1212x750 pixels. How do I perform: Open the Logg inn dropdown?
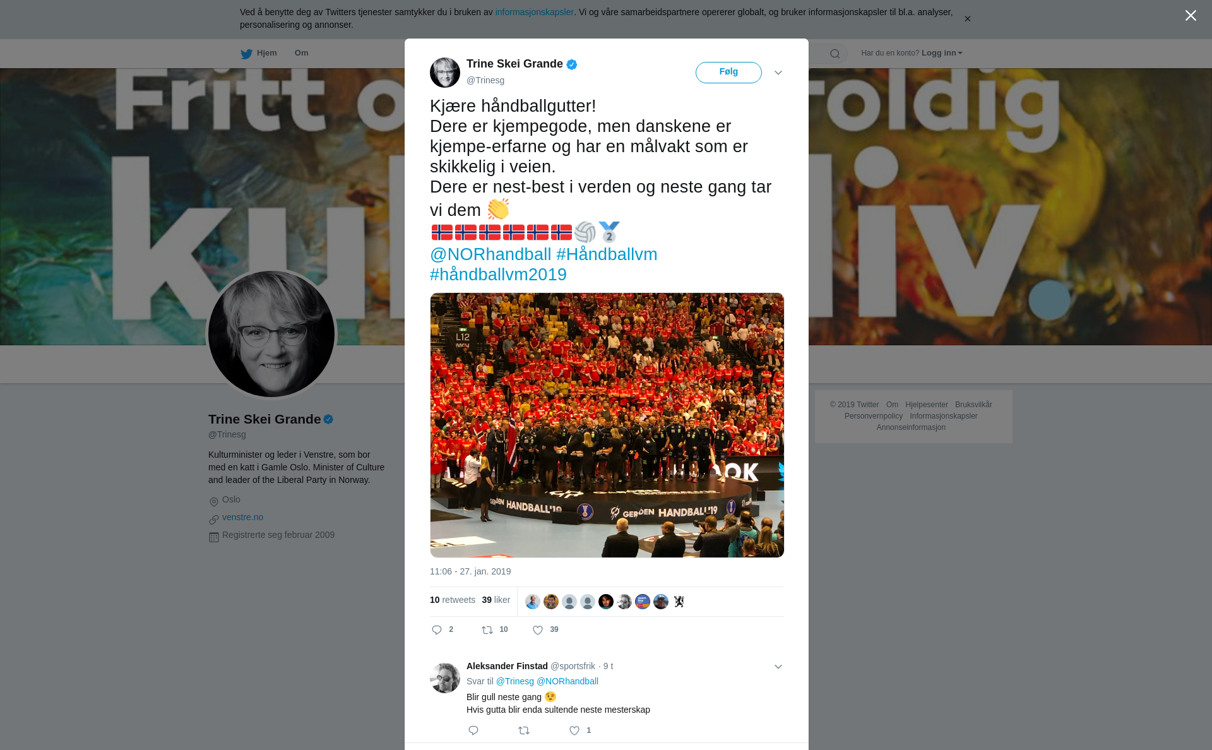point(942,53)
